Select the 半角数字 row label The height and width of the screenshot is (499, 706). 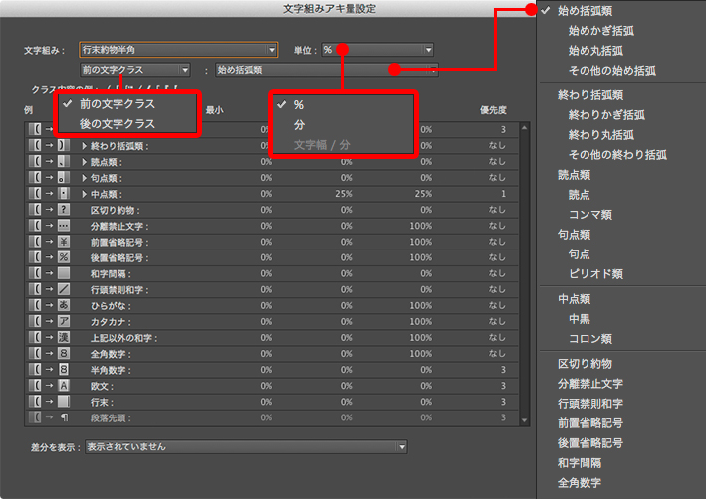(x=111, y=370)
